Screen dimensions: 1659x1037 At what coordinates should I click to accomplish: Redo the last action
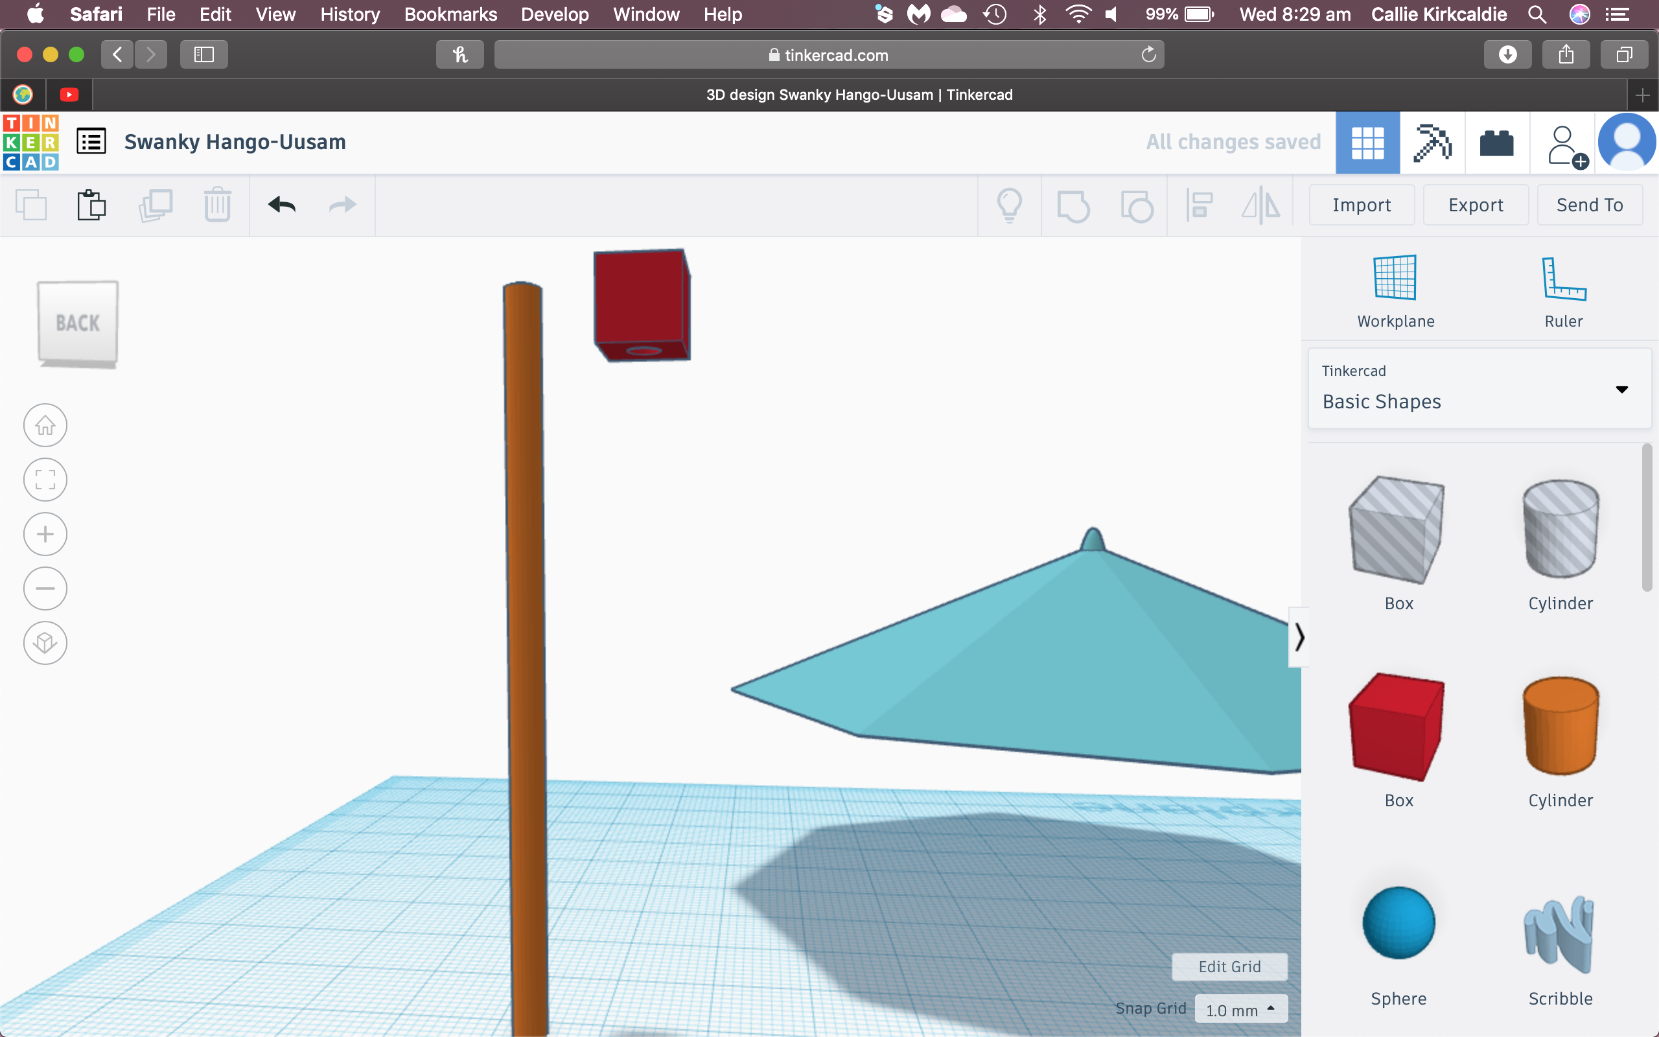tap(342, 205)
